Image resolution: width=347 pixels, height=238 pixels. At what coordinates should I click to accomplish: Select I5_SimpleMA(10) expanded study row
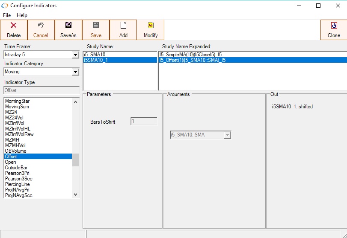(190, 55)
